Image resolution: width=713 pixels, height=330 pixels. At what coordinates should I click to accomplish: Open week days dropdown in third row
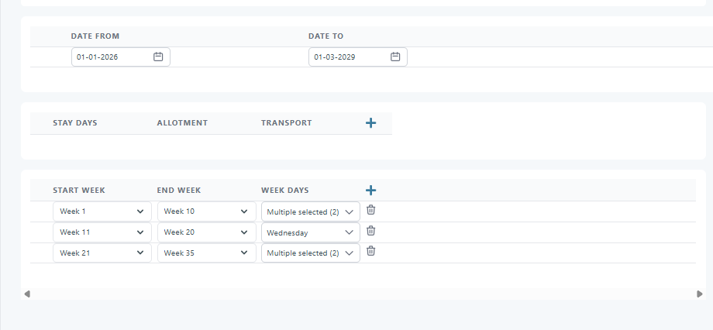pos(310,253)
